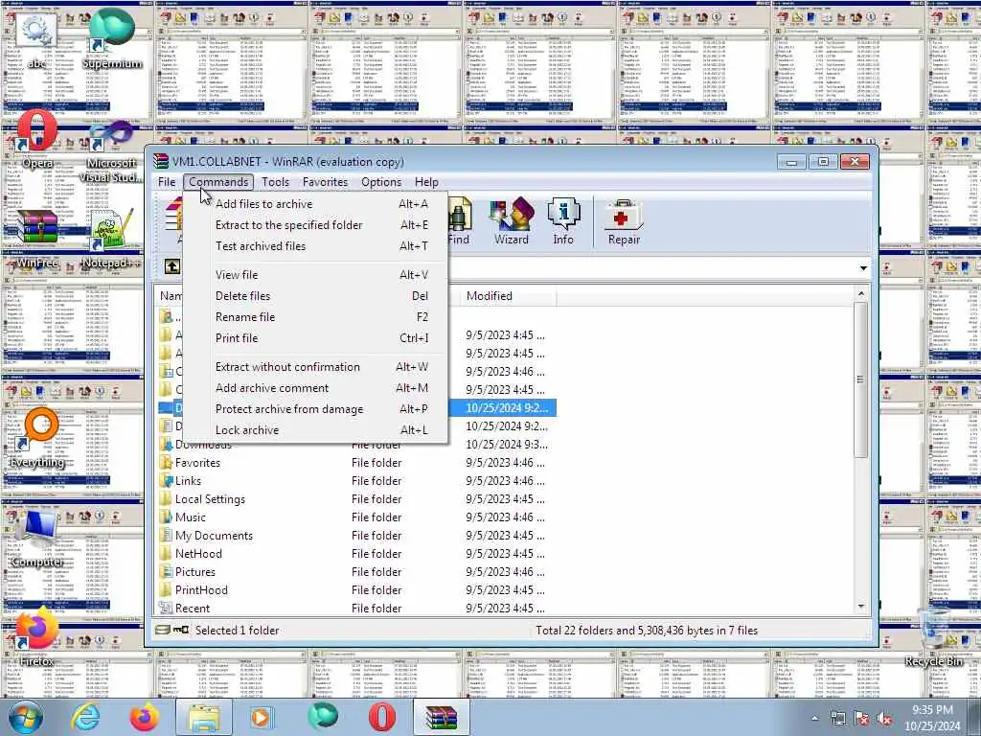
Task: Open the Wizard toolbar icon
Action: pyautogui.click(x=512, y=221)
